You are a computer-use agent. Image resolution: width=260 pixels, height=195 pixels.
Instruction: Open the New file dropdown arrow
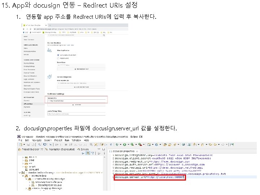pos(24,144)
